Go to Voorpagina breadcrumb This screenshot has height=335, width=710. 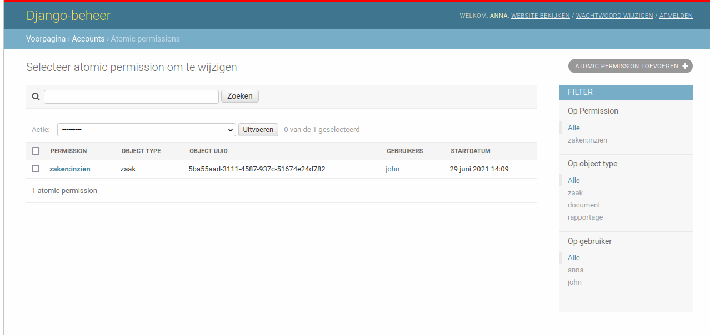point(46,39)
